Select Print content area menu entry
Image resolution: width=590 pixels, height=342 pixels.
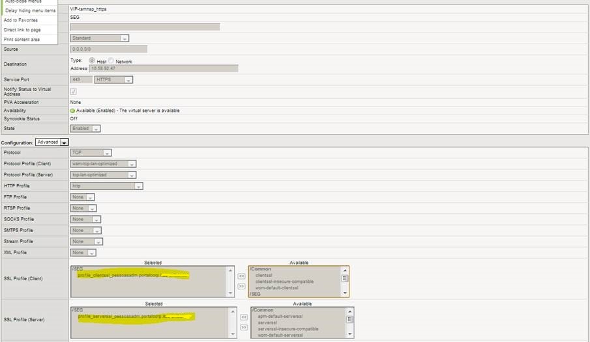click(22, 40)
